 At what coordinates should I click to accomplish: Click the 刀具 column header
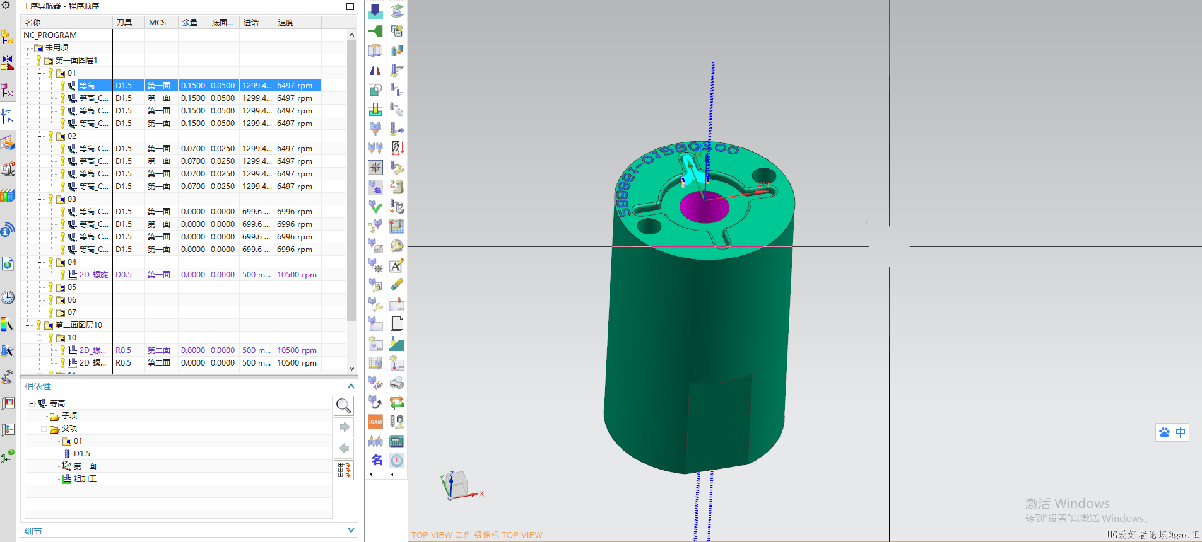point(129,22)
